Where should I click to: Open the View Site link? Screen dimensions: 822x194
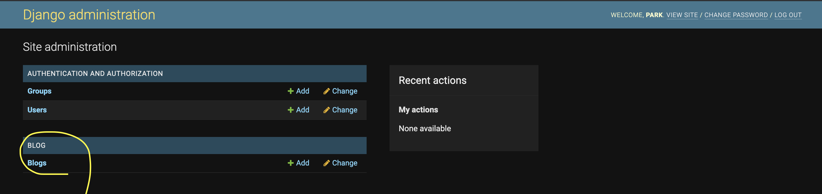tap(682, 15)
